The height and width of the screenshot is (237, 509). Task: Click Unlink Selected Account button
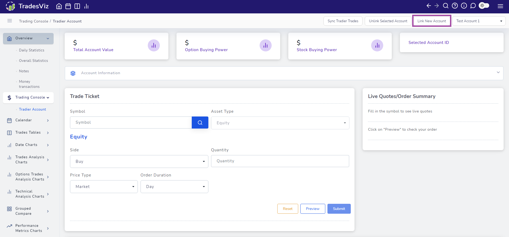388,21
